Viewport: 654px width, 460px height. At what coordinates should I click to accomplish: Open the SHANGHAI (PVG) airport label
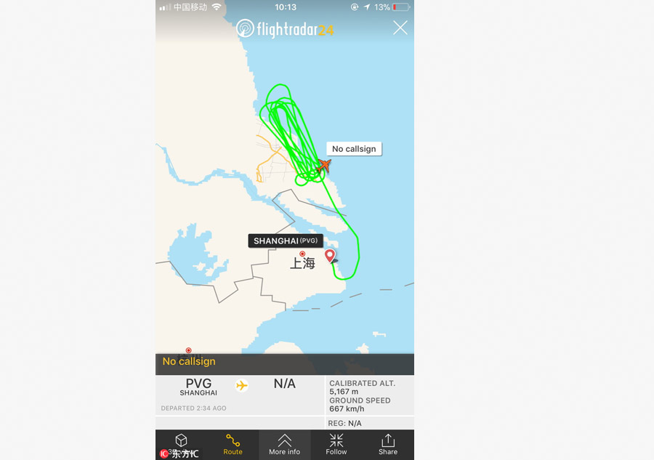[x=286, y=241]
